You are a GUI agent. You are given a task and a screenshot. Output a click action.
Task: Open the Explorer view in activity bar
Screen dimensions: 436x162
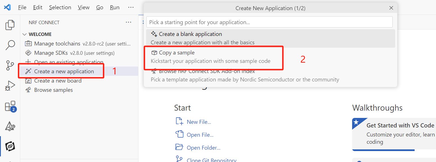tap(10, 25)
